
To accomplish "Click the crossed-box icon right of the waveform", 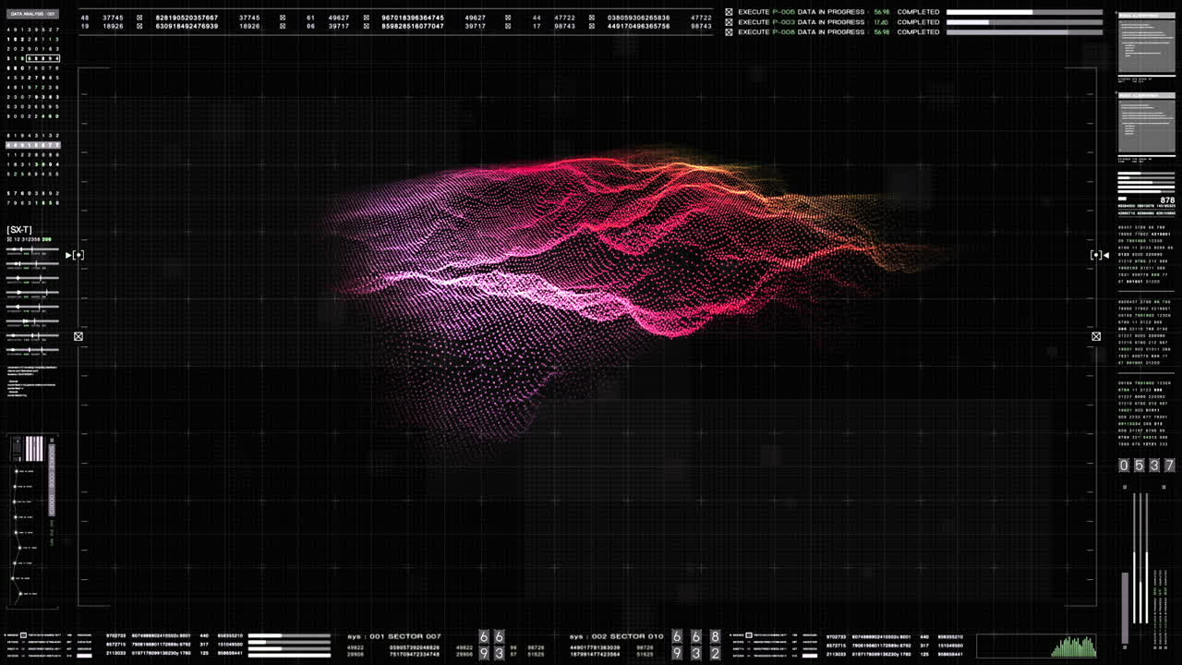I will click(1095, 336).
